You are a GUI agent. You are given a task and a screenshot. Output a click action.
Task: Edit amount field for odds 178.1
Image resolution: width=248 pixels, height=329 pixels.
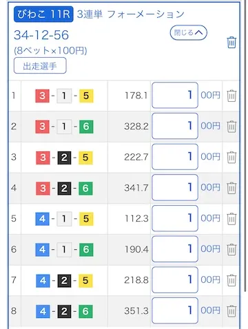tap(175, 95)
